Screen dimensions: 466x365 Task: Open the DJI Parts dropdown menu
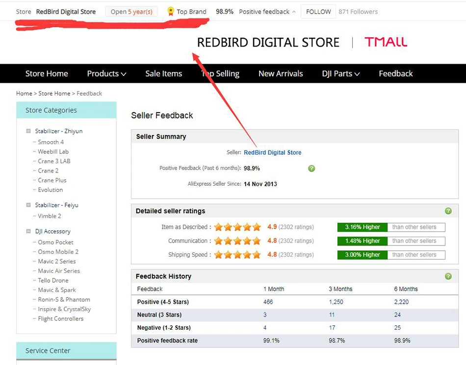click(x=341, y=73)
